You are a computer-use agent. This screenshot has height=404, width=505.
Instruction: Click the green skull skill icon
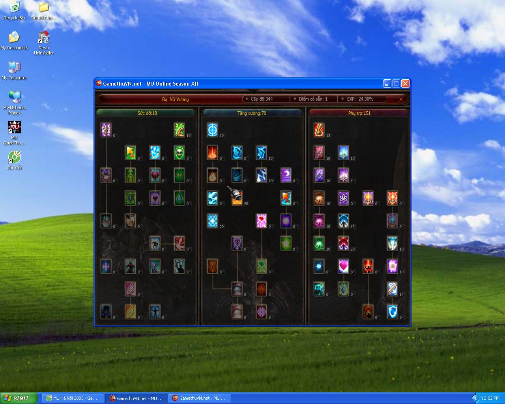pyautogui.click(x=180, y=152)
